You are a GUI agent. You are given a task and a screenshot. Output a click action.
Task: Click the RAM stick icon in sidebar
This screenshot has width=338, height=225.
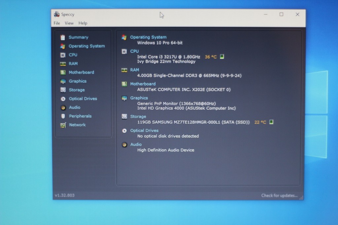click(63, 64)
